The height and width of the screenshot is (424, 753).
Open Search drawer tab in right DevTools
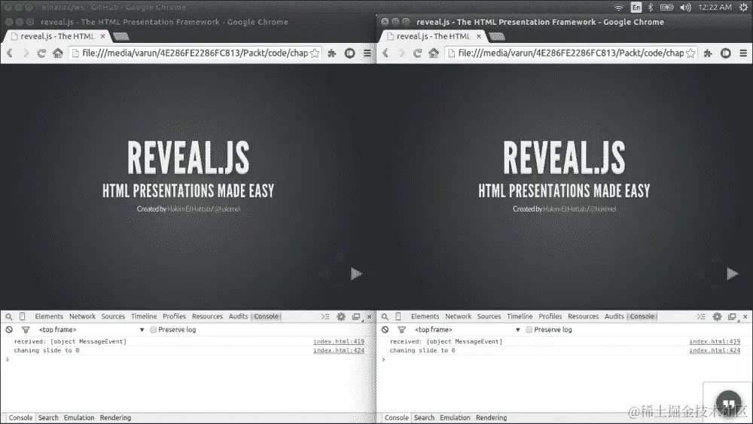pyautogui.click(x=424, y=418)
